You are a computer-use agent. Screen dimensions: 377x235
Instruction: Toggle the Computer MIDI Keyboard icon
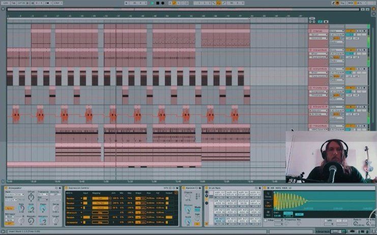click(337, 3)
